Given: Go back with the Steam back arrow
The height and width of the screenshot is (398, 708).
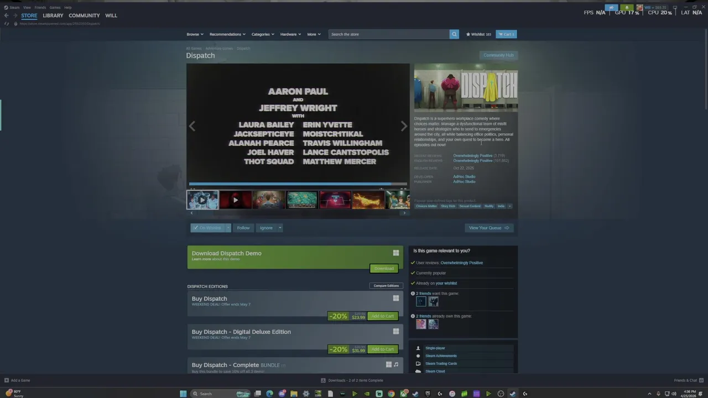Looking at the screenshot, I should tap(6, 15).
